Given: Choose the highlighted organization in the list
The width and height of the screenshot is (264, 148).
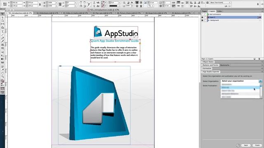Looking at the screenshot, I should pos(240,88).
